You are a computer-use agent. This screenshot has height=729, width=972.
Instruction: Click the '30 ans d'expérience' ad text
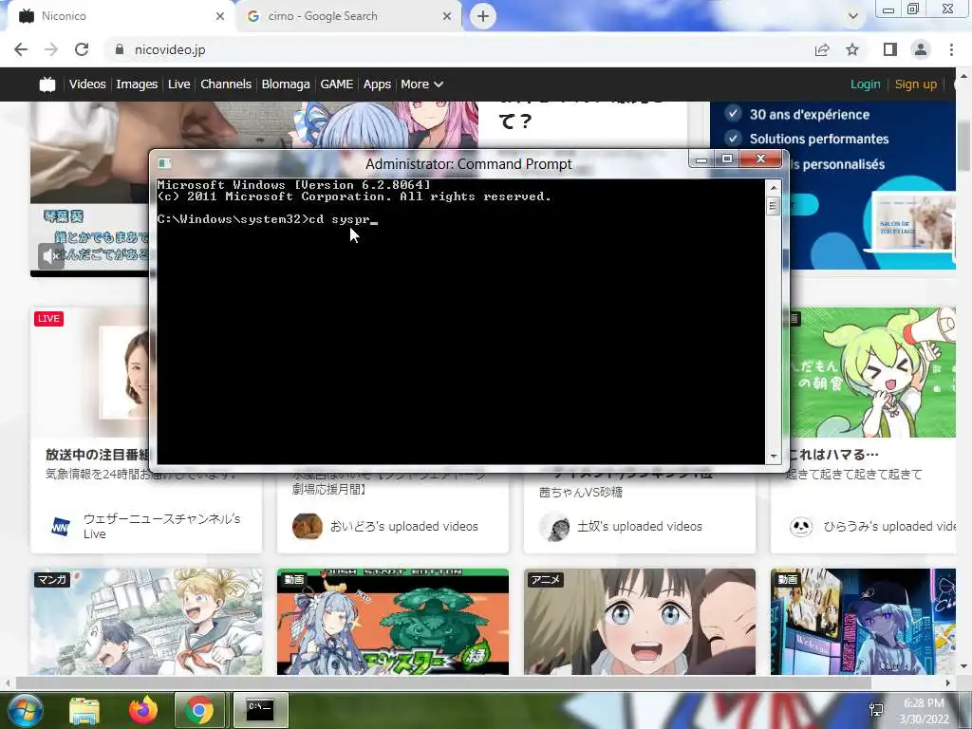pyautogui.click(x=809, y=115)
